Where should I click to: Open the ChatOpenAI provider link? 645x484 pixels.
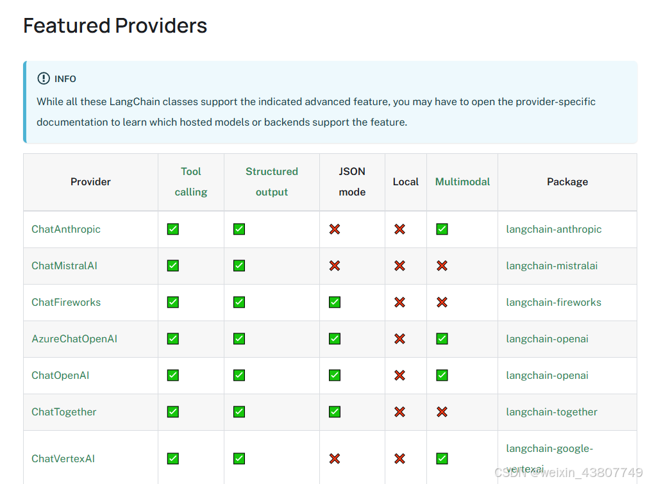tap(60, 376)
